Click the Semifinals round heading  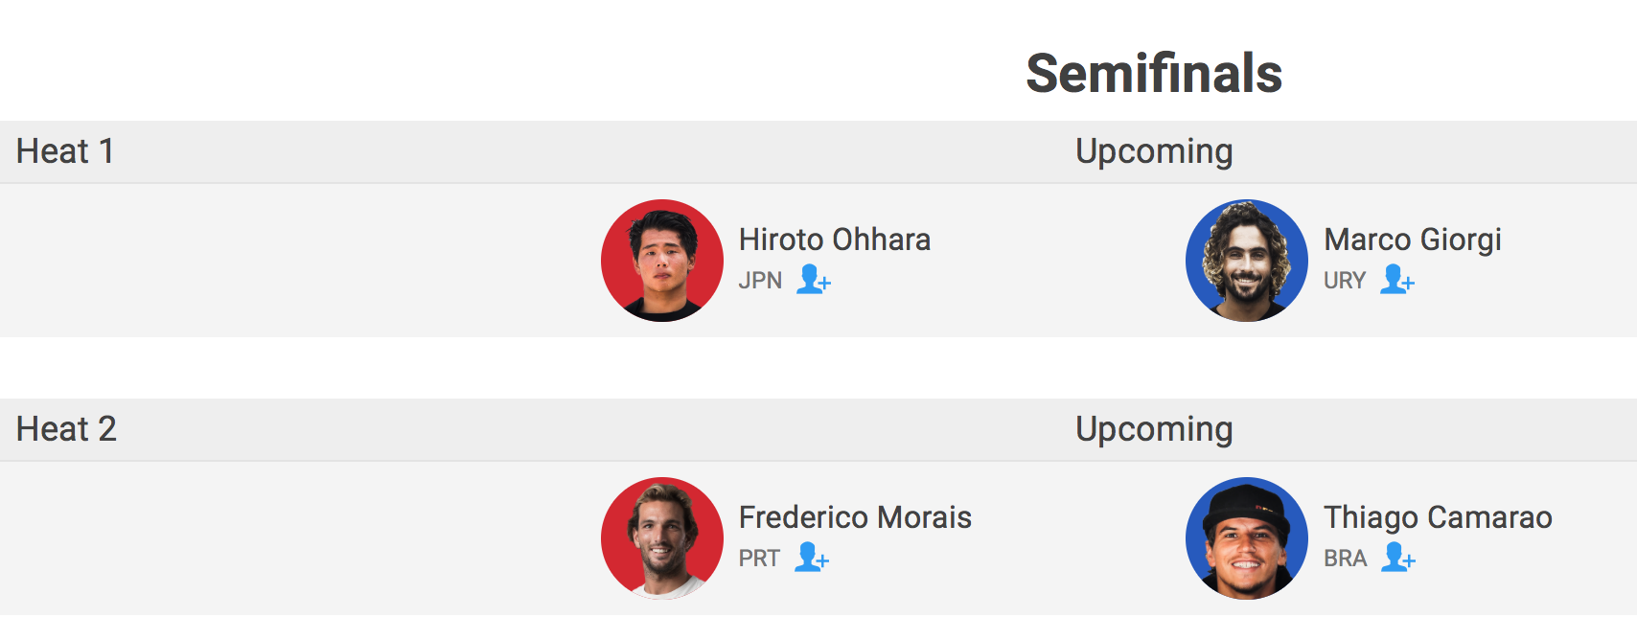point(1154,74)
